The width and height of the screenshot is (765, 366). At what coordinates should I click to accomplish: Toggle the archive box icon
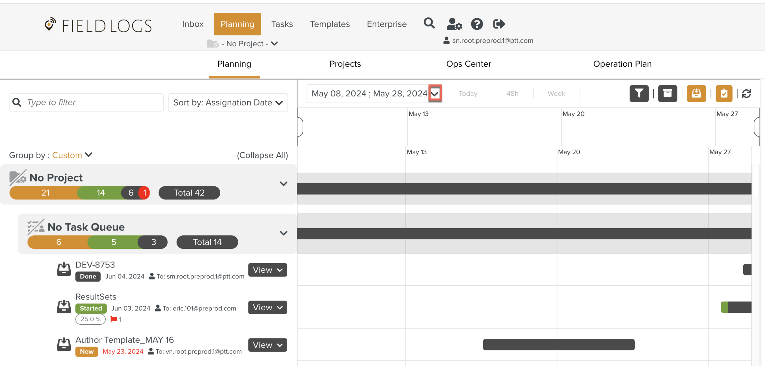[x=667, y=93]
